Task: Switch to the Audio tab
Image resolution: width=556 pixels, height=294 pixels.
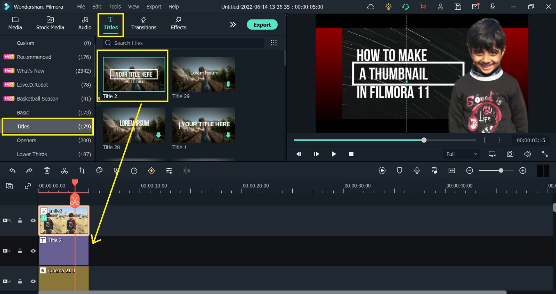Action: 85,23
